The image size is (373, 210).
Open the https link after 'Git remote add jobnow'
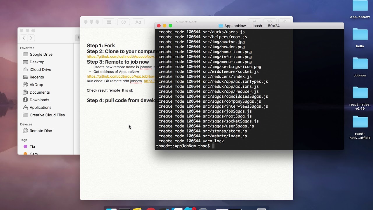tap(149, 81)
